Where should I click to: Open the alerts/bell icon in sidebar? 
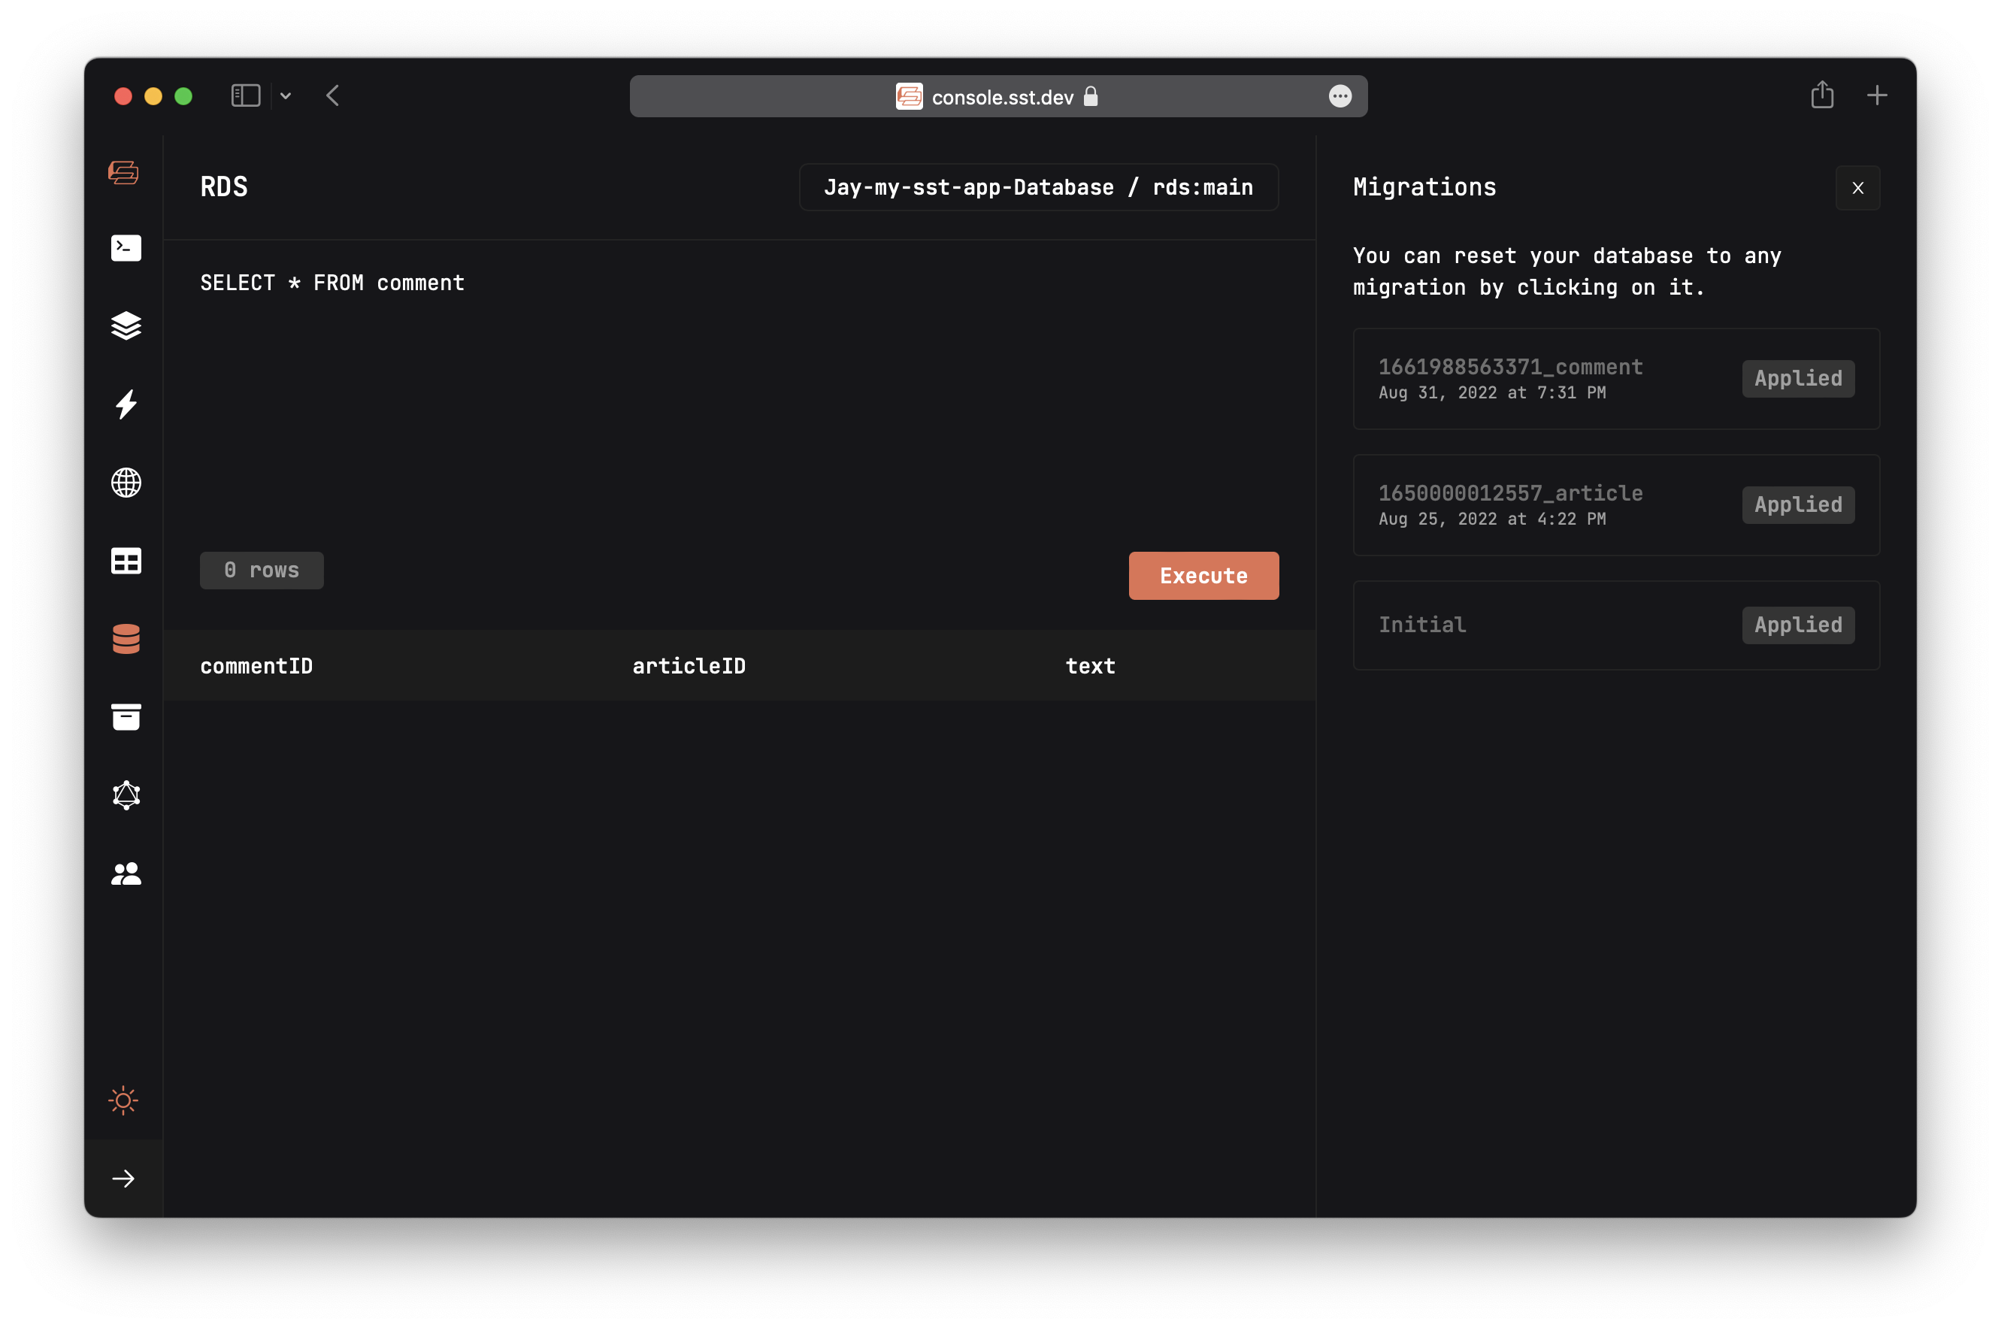click(126, 795)
